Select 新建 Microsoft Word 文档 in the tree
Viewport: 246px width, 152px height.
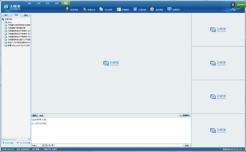[x=18, y=45]
